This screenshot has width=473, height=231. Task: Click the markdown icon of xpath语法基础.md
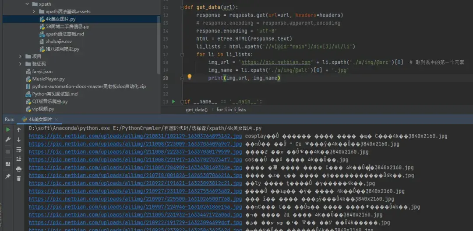click(42, 34)
